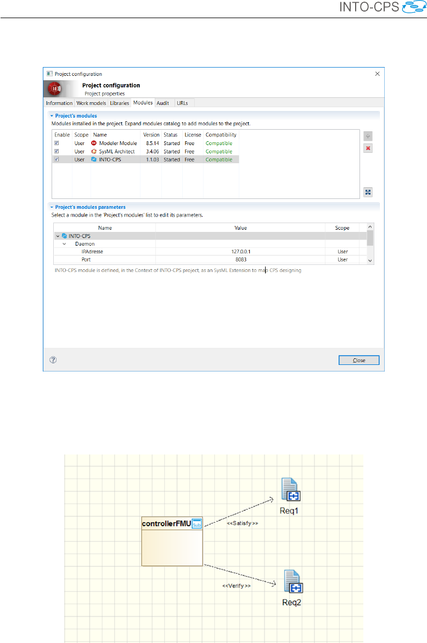The width and height of the screenshot is (427, 643).
Task: Click the add module button
Action: click(368, 136)
